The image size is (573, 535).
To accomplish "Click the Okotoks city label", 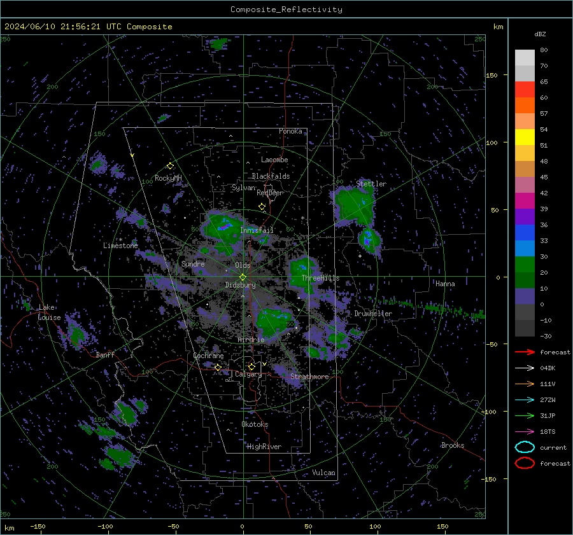I will [255, 424].
